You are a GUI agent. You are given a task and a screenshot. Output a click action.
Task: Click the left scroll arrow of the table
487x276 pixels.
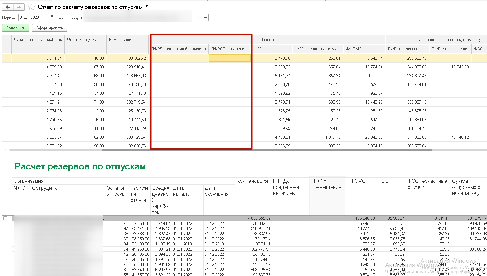6,150
